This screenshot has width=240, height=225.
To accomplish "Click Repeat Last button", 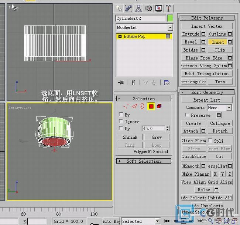I will [x=207, y=100].
